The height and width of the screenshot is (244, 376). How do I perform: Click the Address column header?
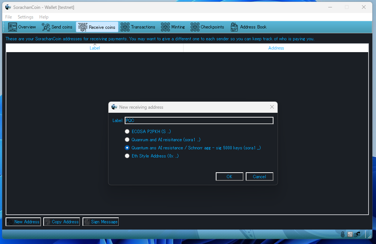coord(276,48)
